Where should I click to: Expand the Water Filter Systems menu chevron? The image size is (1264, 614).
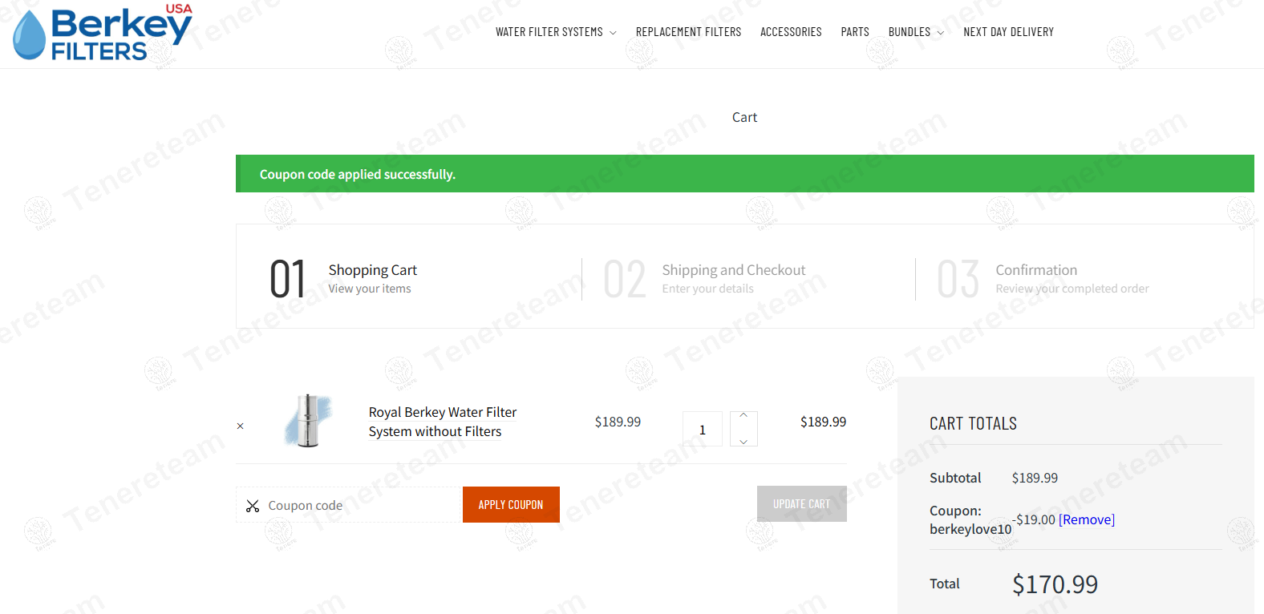coord(613,33)
